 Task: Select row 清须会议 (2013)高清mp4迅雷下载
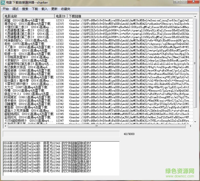(x=98, y=24)
